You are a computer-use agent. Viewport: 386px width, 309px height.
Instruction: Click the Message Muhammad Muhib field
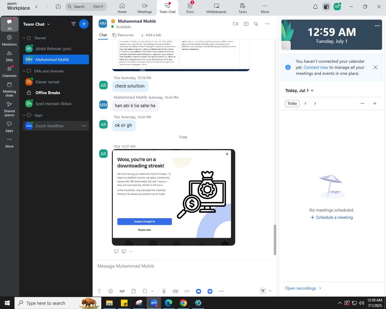point(185,266)
